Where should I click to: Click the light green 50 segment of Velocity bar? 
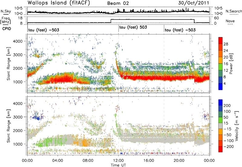click(x=221, y=120)
